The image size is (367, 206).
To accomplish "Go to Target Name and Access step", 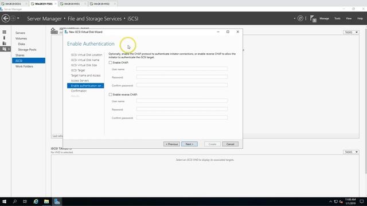I will 85,76.
